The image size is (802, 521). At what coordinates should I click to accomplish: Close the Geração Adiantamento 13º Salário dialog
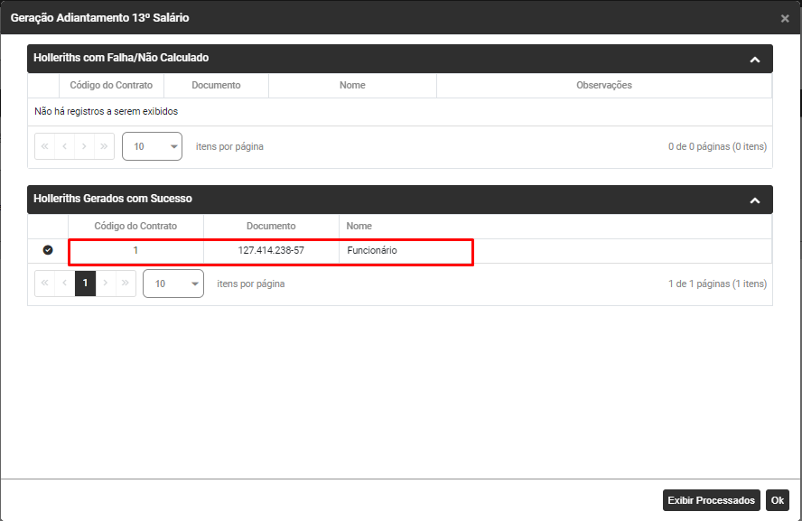pyautogui.click(x=785, y=18)
